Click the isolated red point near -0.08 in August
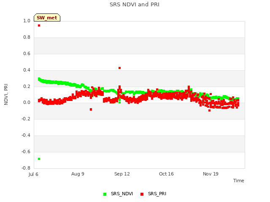 91,109
